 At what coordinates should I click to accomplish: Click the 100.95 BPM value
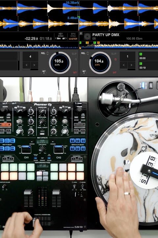(x=131, y=39)
